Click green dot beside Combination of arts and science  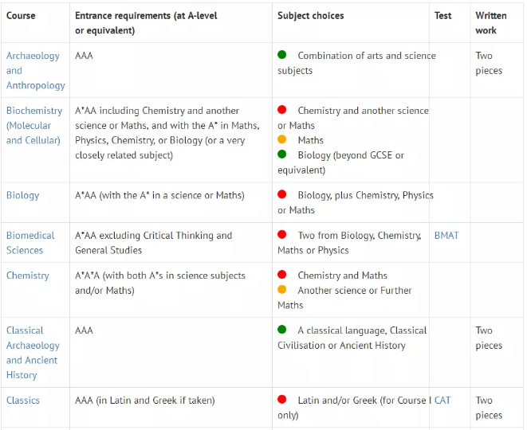282,54
